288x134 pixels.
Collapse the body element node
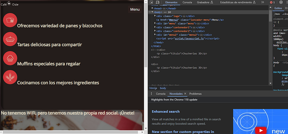152,12
